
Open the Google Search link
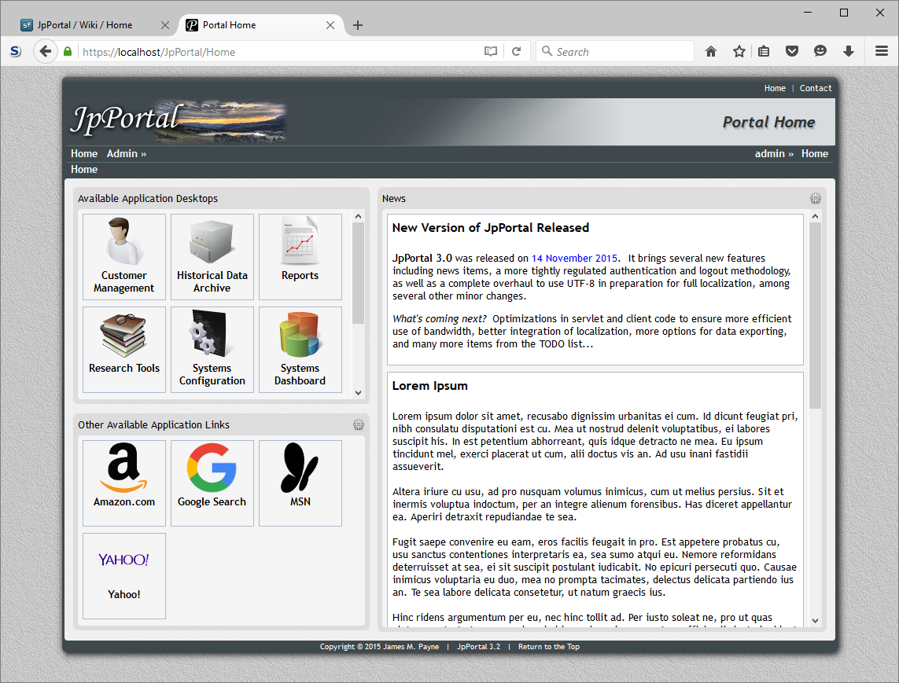pos(212,483)
